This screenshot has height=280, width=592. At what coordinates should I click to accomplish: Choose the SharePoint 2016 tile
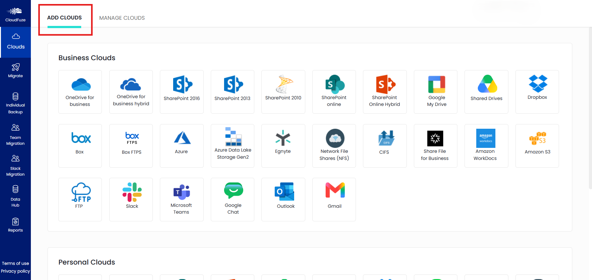pos(182,92)
